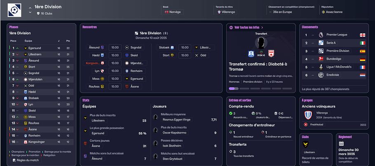This screenshot has height=166, width=375.
Task: Open Ålesund vs Sogndal 15:00 fixture
Action: click(114, 47)
